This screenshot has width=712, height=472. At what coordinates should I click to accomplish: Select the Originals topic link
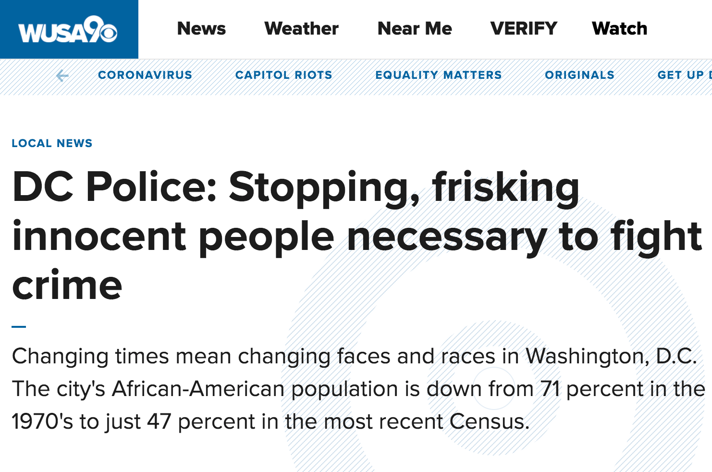[x=579, y=75]
